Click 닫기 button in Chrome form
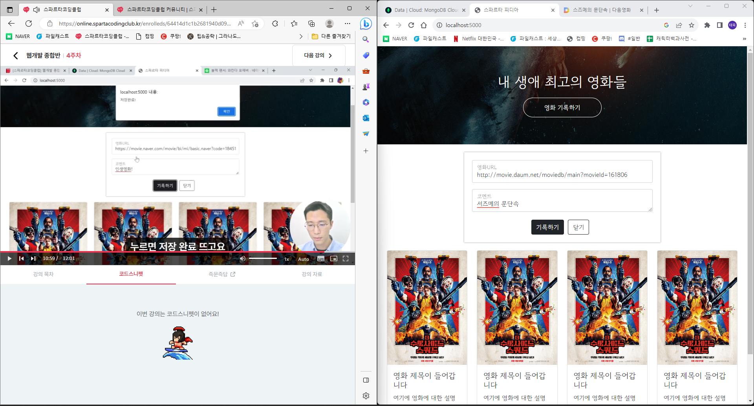Screen dimensions: 754x406 (x=578, y=227)
